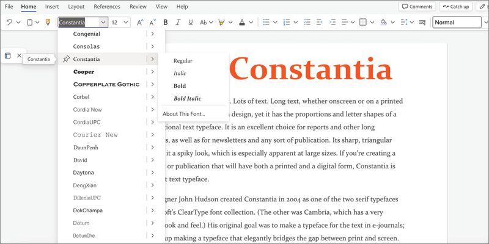Viewport: 489px width, 244px height.
Task: Click About This Font... entry
Action: click(184, 113)
